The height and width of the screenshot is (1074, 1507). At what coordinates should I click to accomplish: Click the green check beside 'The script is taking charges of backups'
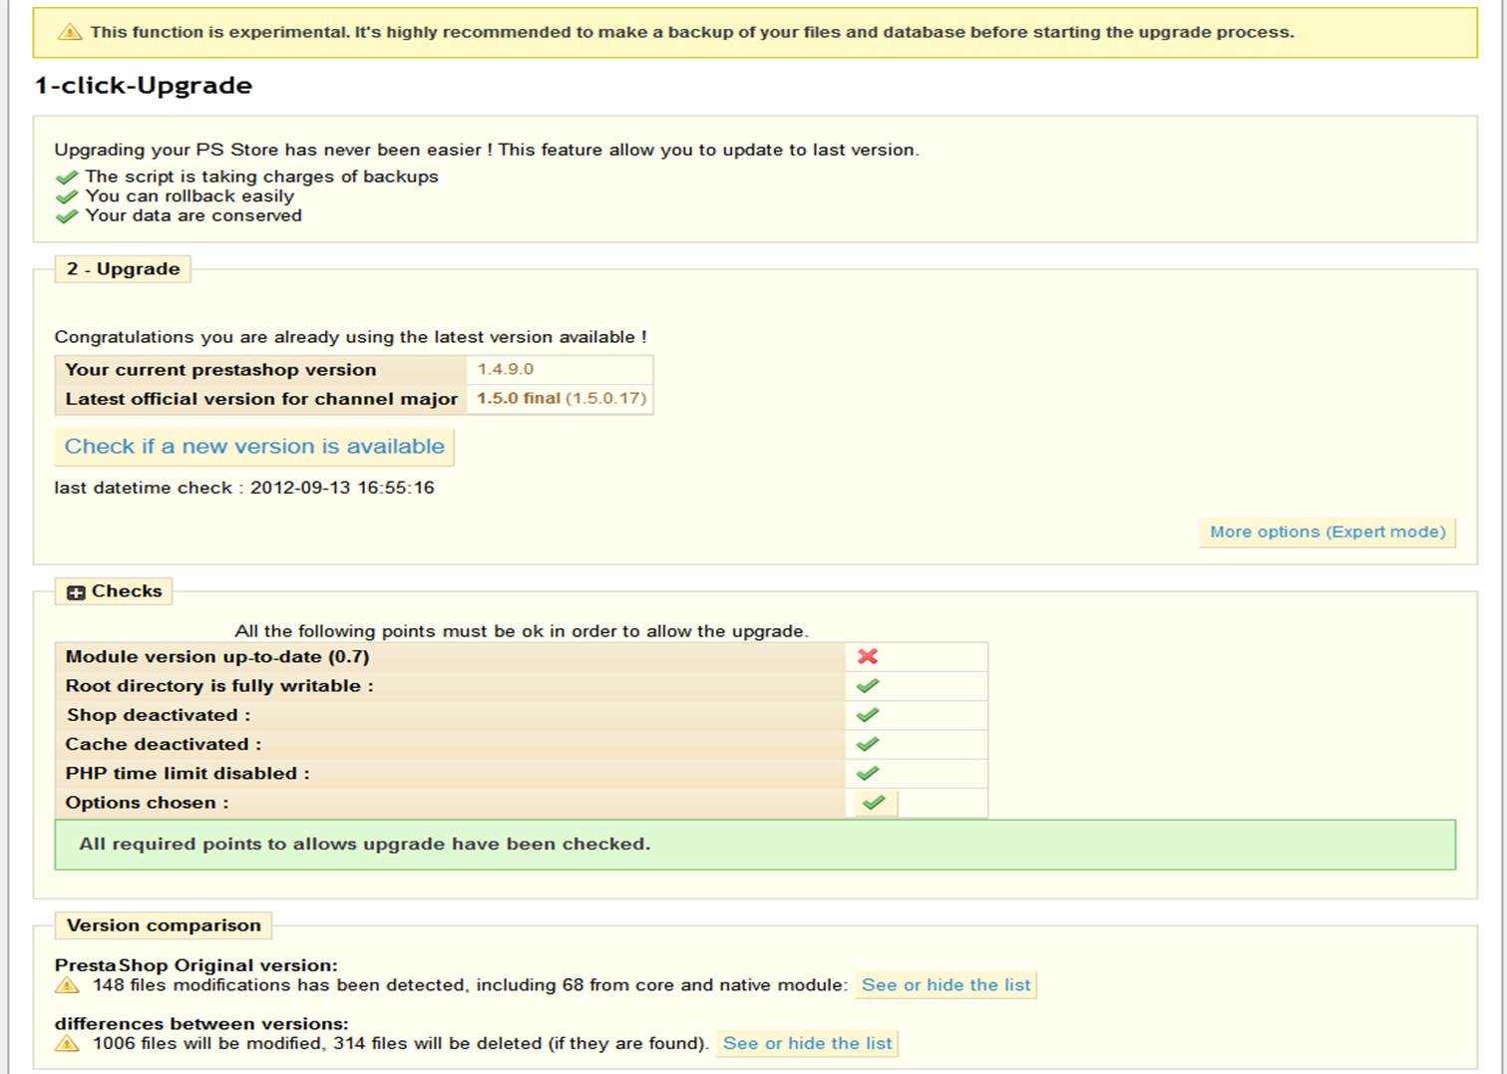[x=67, y=178]
